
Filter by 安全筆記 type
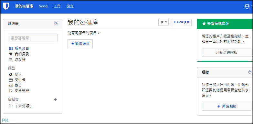pyautogui.click(x=22, y=91)
